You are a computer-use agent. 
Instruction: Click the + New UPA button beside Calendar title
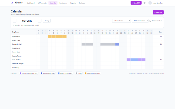[x=158, y=12]
